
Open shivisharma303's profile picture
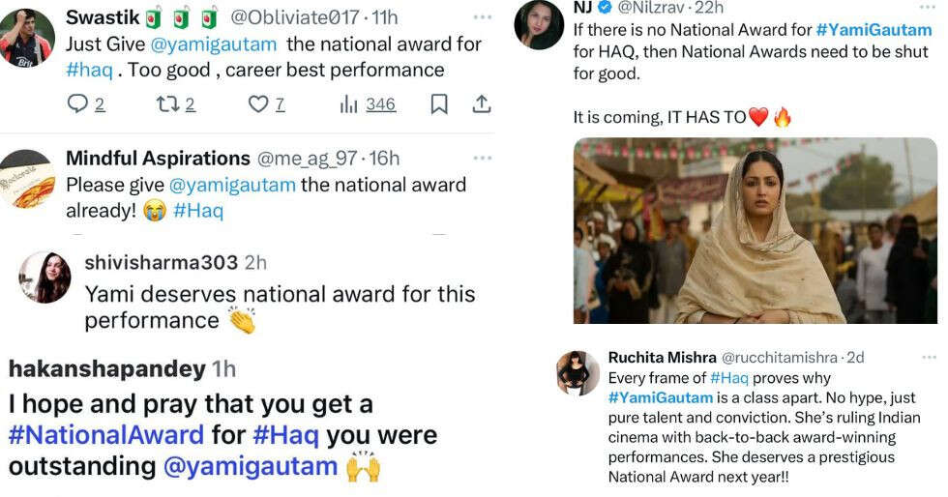coord(45,278)
